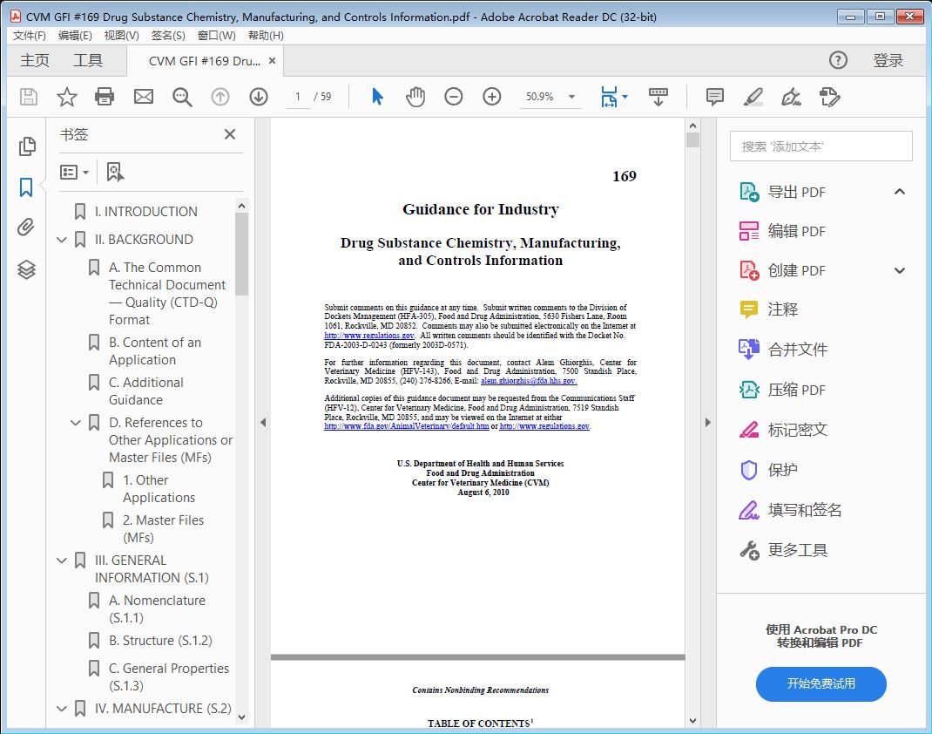932x734 pixels.
Task: Open the search tool via magnifier icon
Action: pos(182,97)
